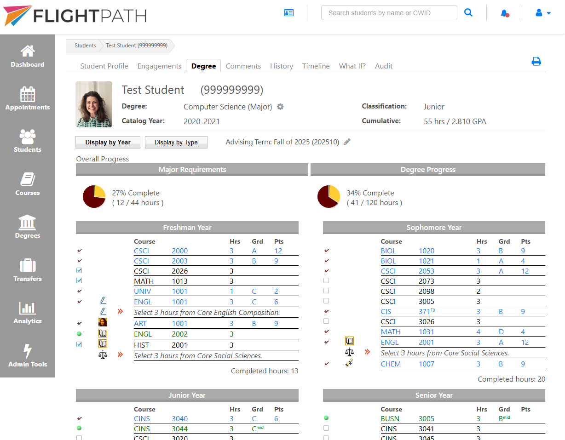
Task: Open notifications bell icon
Action: point(504,13)
